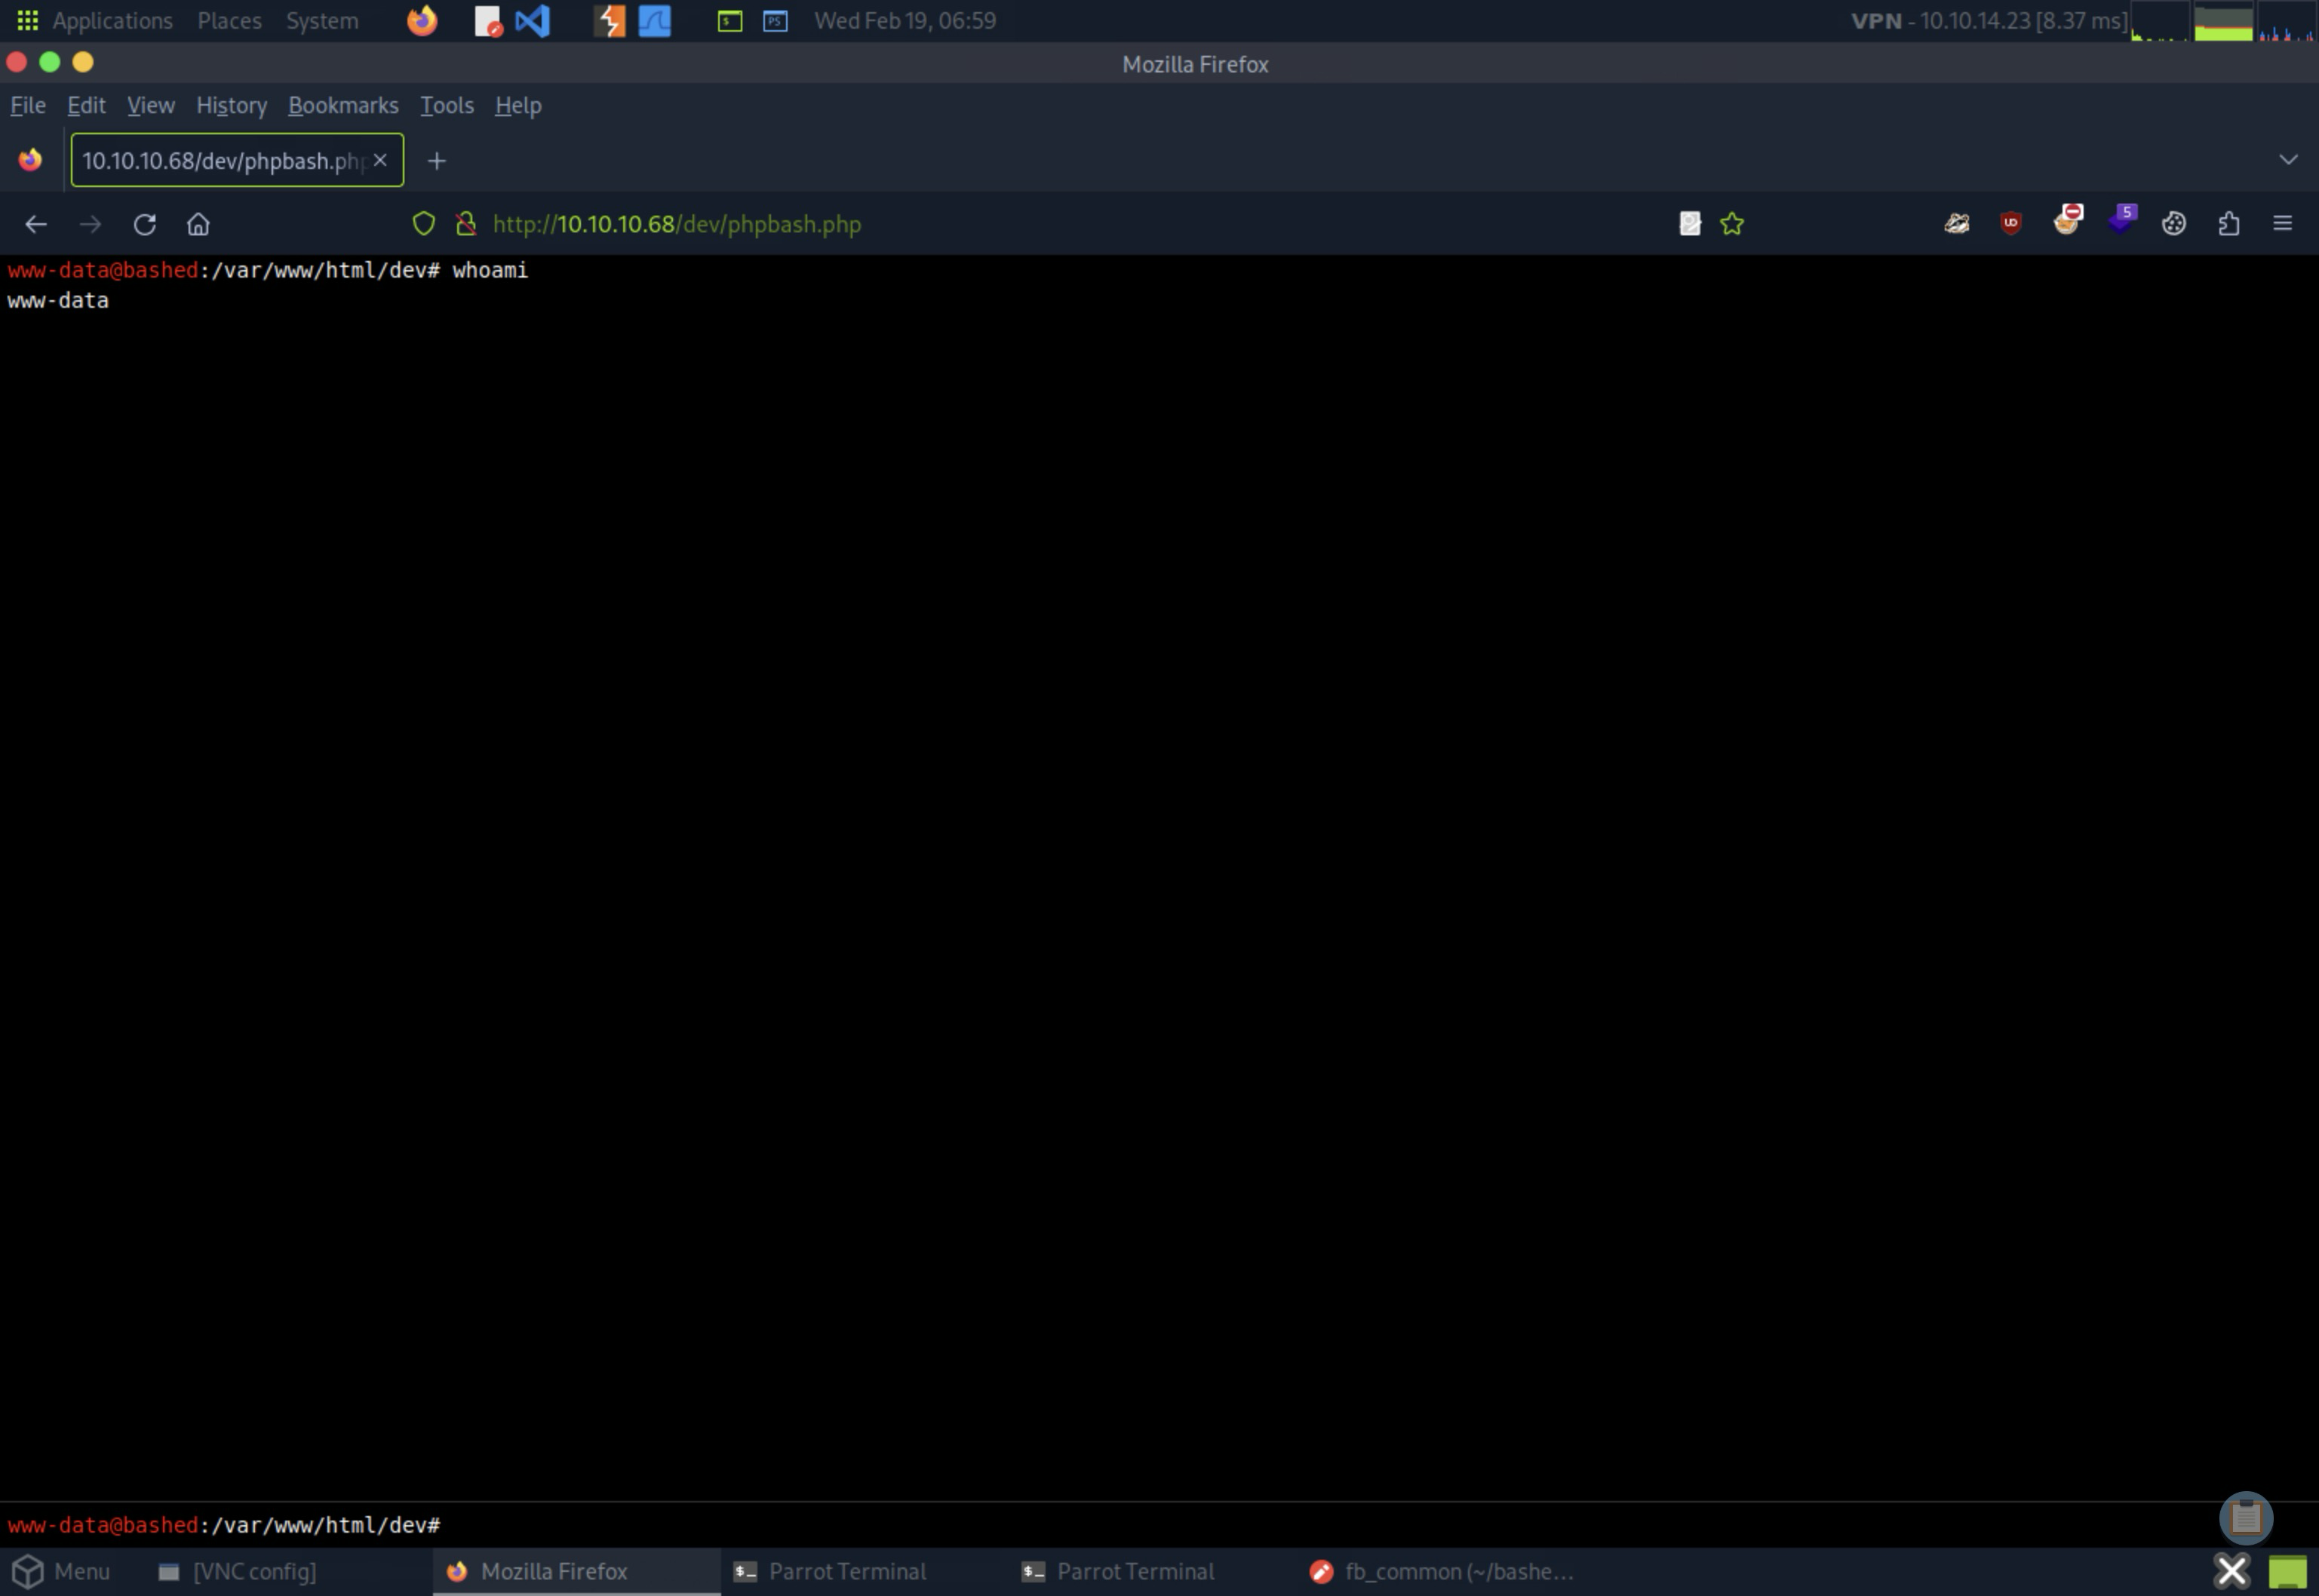This screenshot has height=1596, width=2319.
Task: Click the Firefox reload page button
Action: click(x=145, y=224)
